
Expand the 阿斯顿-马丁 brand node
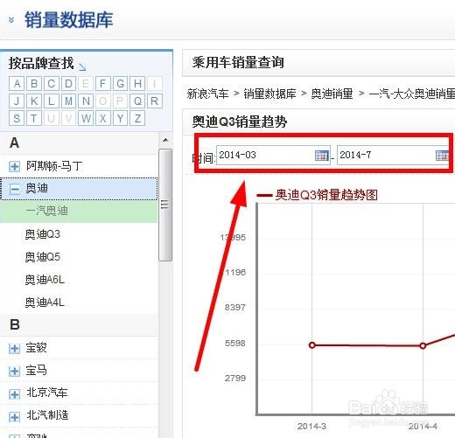[x=14, y=166]
